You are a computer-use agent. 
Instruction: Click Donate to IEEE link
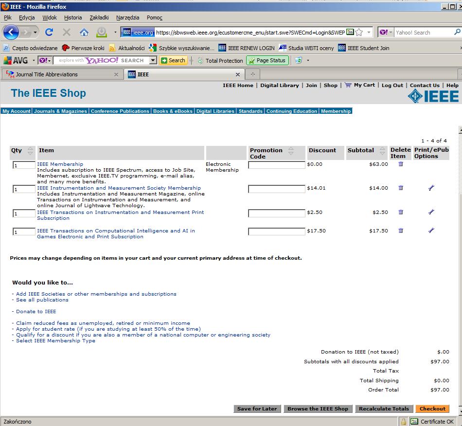[x=36, y=311]
